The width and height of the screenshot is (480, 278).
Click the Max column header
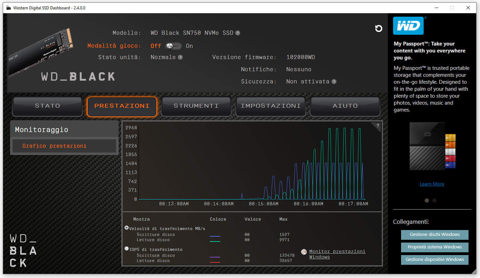[x=283, y=219]
